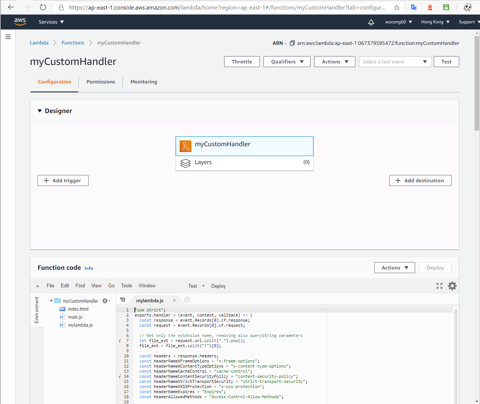This screenshot has width=480, height=404.
Task: Click the Google Translate extension icon
Action: point(414,7)
